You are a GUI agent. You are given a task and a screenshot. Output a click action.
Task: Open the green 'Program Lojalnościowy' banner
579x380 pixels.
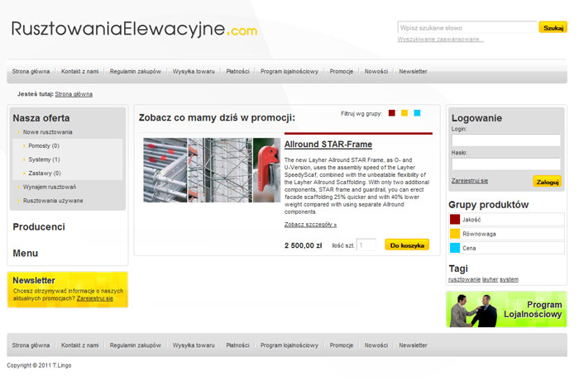506,309
